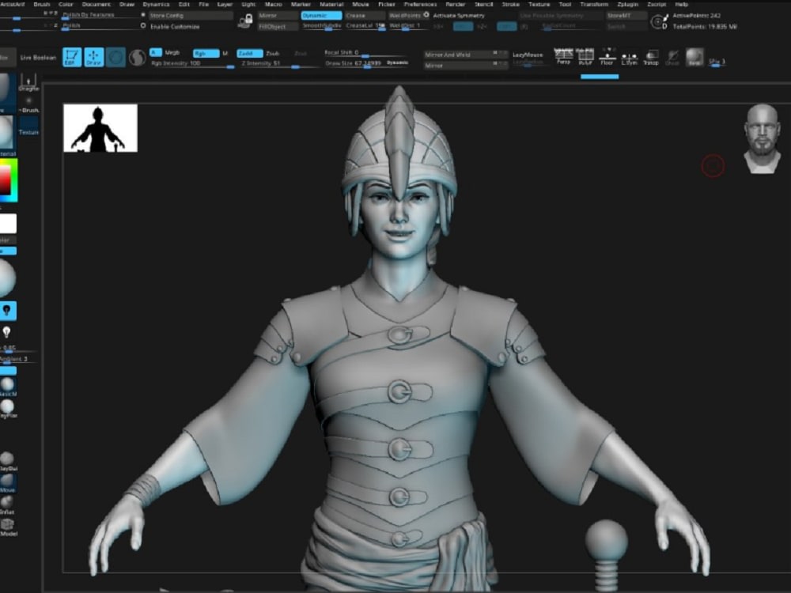Click the white light bulb icon
Viewport: 791px width, 593px height.
[x=6, y=332]
